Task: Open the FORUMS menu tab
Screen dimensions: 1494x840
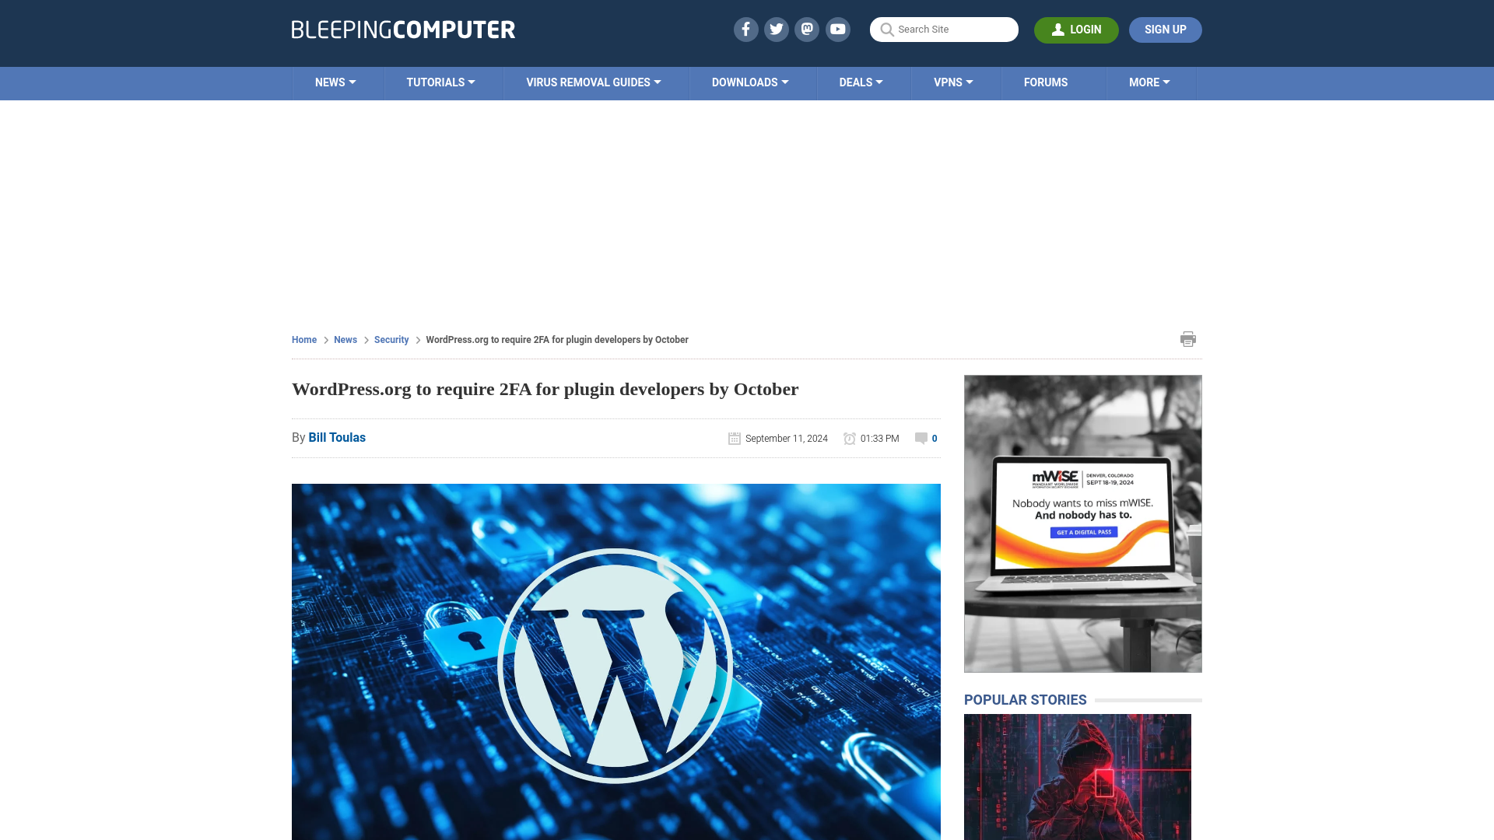Action: pyautogui.click(x=1046, y=82)
